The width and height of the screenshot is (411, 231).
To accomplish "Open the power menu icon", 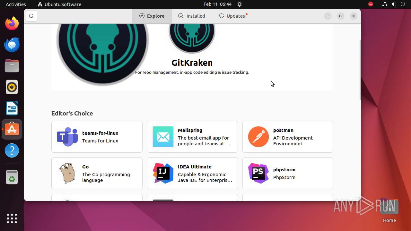I will pyautogui.click(x=403, y=4).
